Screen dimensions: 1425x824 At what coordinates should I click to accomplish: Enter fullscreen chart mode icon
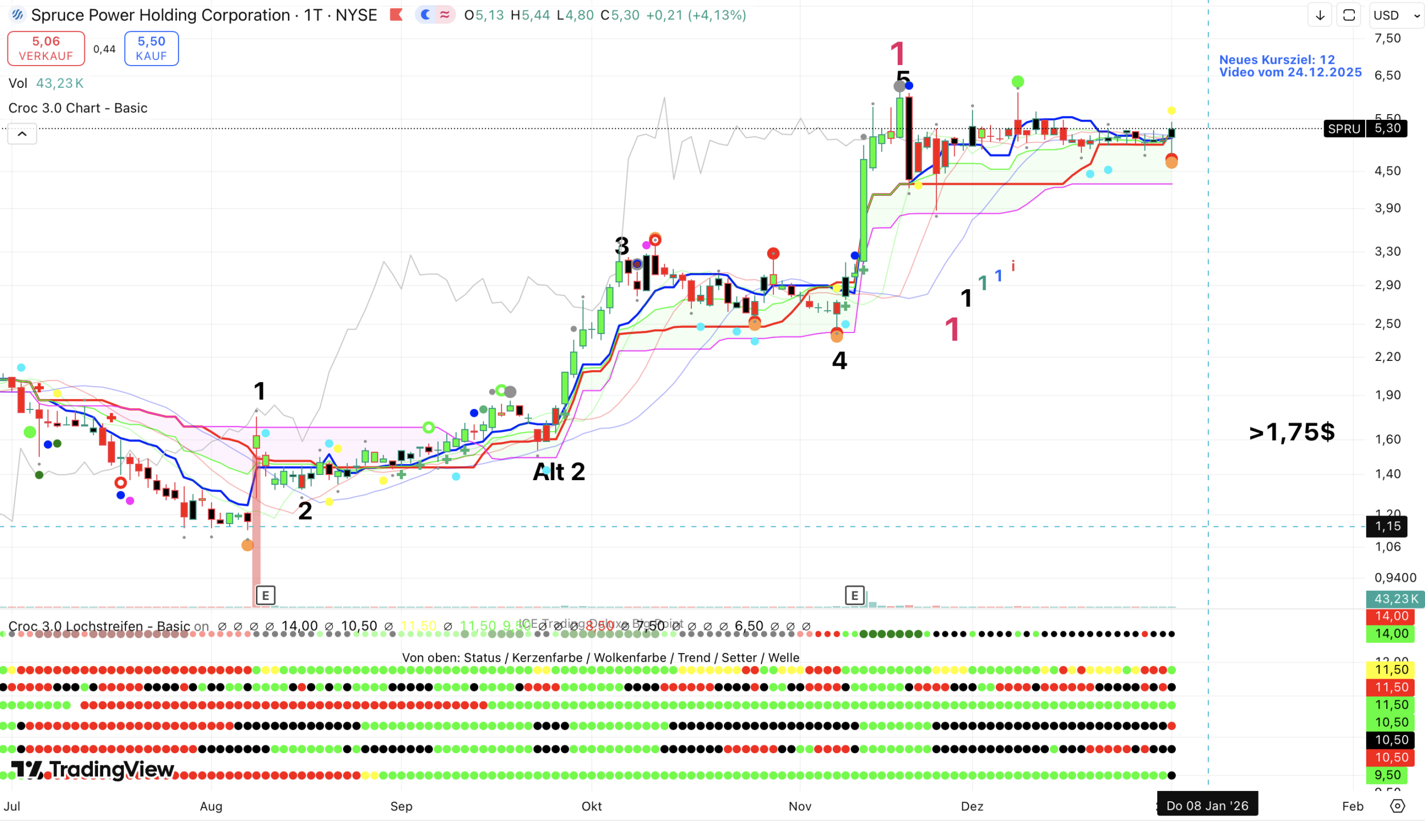pyautogui.click(x=1349, y=15)
